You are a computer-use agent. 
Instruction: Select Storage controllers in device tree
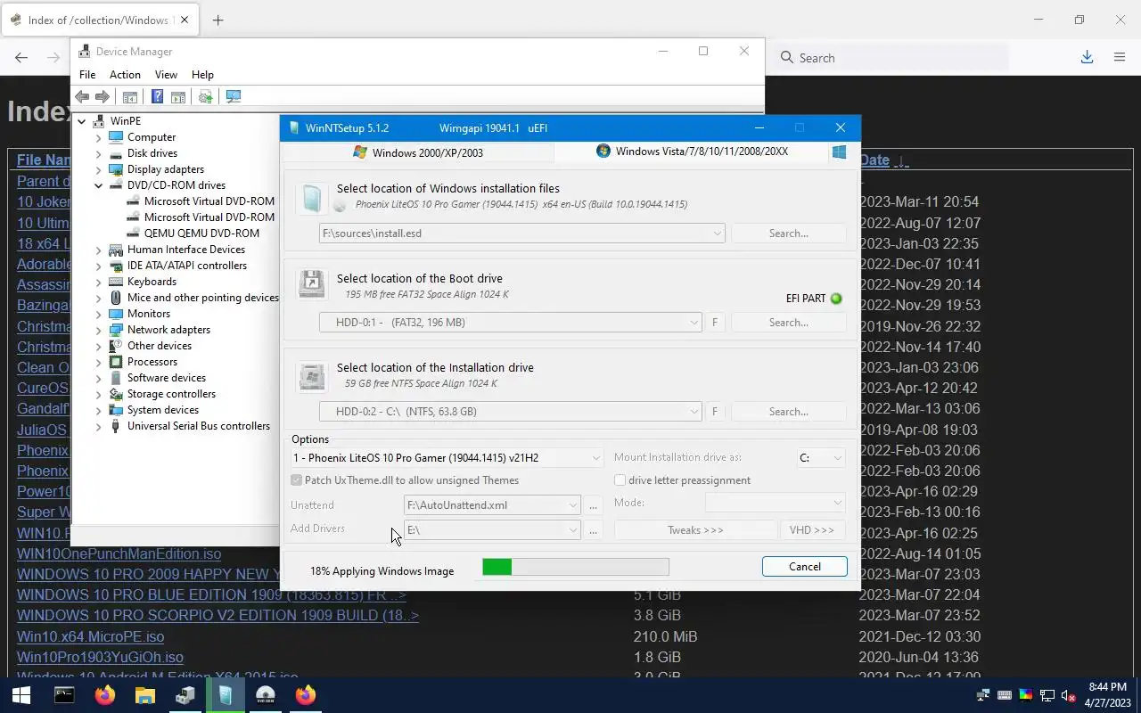click(x=171, y=394)
